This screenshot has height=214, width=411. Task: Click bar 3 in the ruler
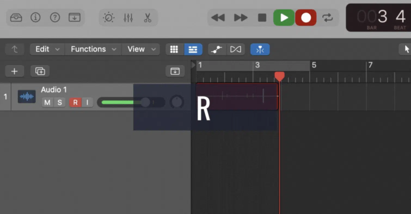257,65
